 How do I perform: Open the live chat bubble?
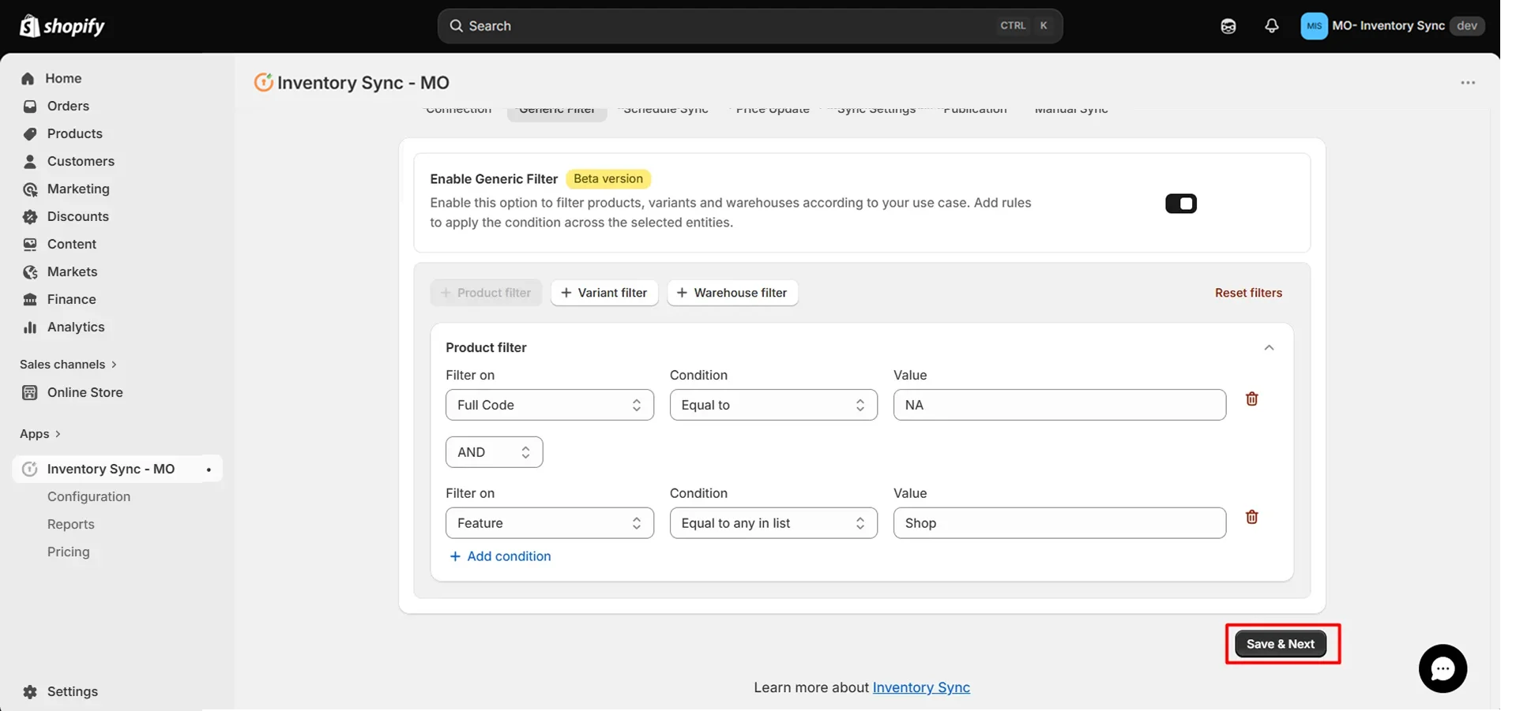click(1443, 669)
